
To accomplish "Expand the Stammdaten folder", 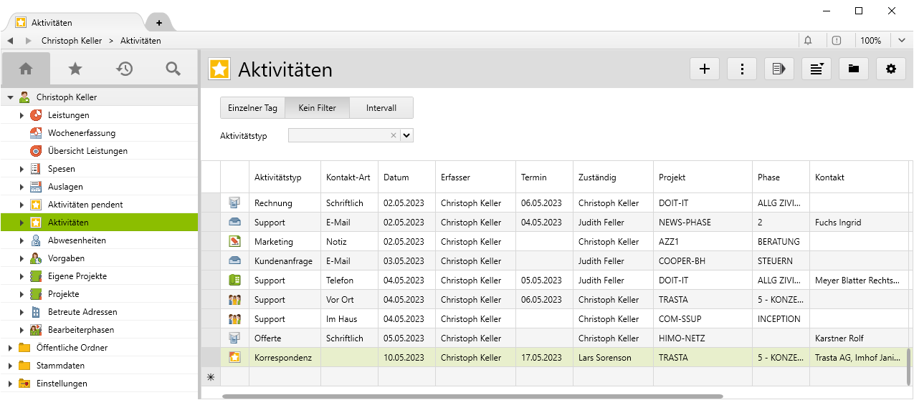I will (x=10, y=366).
